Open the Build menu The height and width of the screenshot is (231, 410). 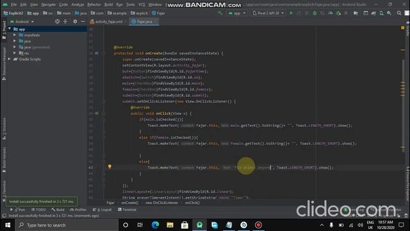108,4
